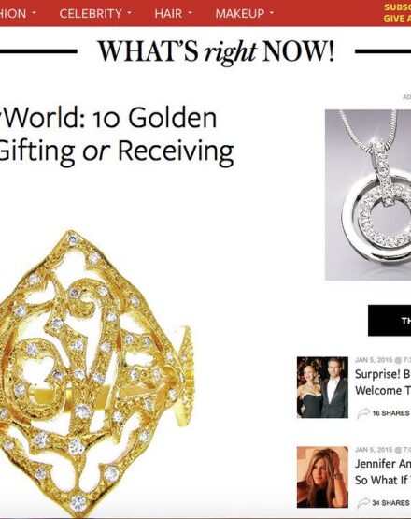The image size is (411, 519).
Task: Click share arrow icon with 16 shares
Action: coord(363,413)
